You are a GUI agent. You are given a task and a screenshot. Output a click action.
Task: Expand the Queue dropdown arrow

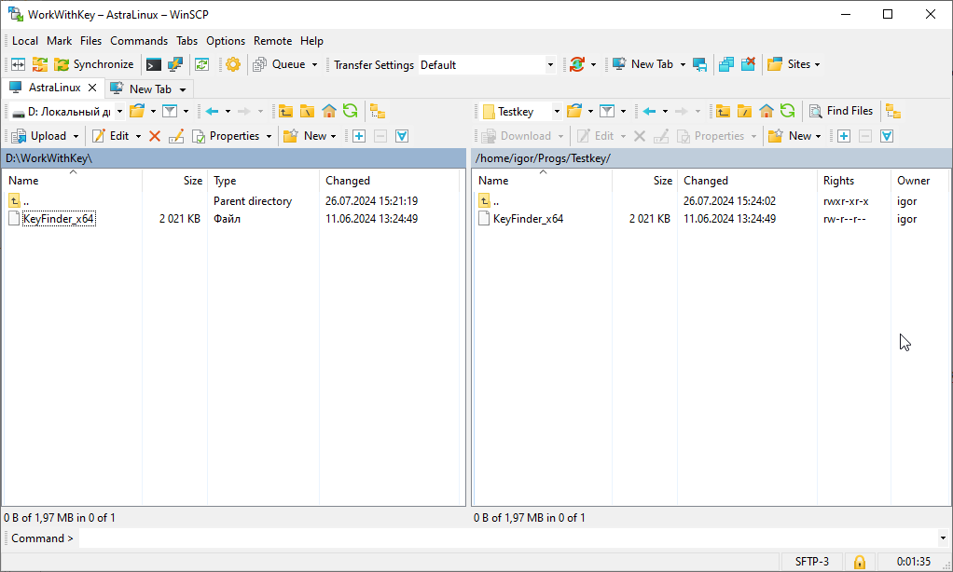pos(314,65)
